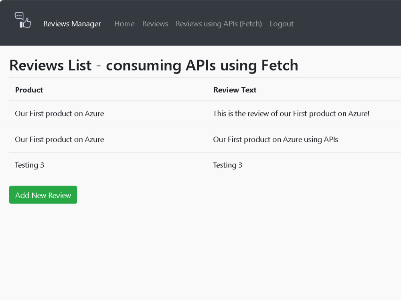Image resolution: width=401 pixels, height=300 pixels.
Task: Click the Reviews List page heading
Action: (154, 65)
